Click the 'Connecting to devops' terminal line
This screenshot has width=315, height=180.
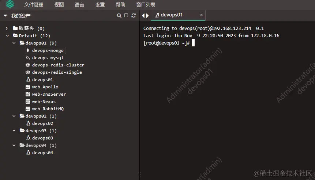coord(203,28)
